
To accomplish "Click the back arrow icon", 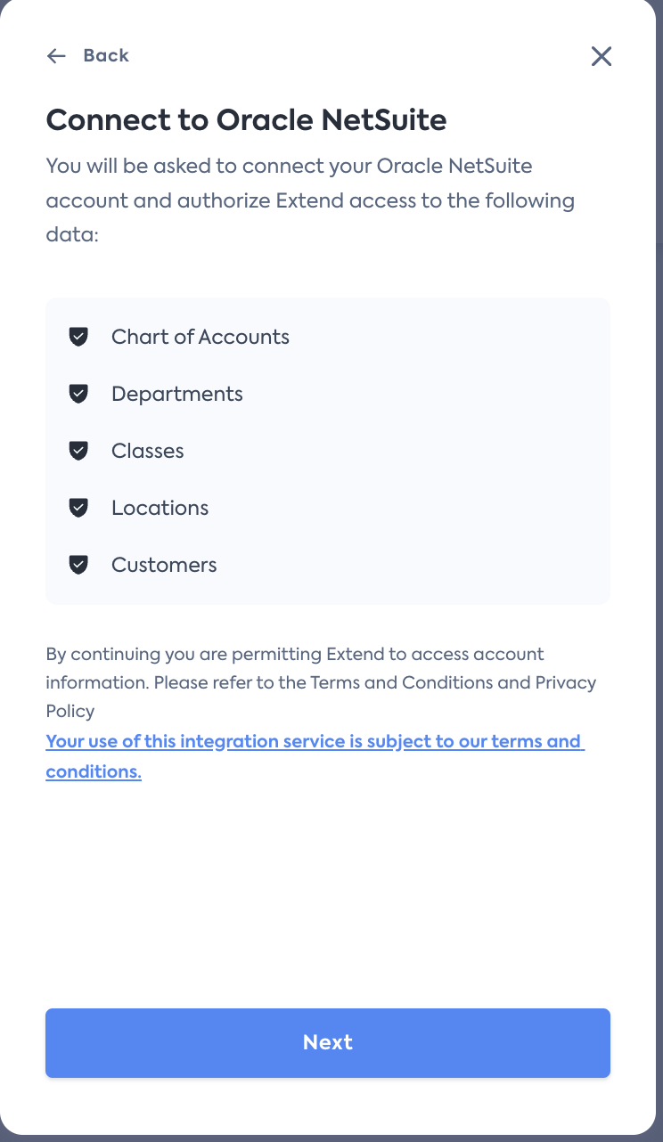I will [x=56, y=56].
